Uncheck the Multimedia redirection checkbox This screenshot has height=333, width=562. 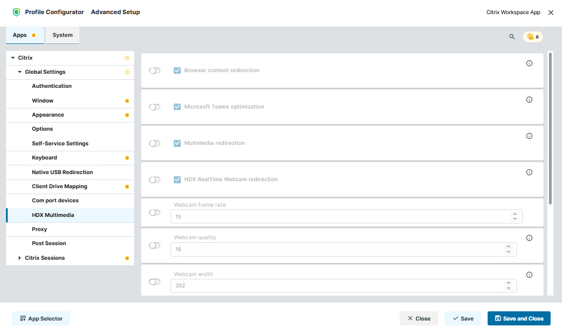177,143
